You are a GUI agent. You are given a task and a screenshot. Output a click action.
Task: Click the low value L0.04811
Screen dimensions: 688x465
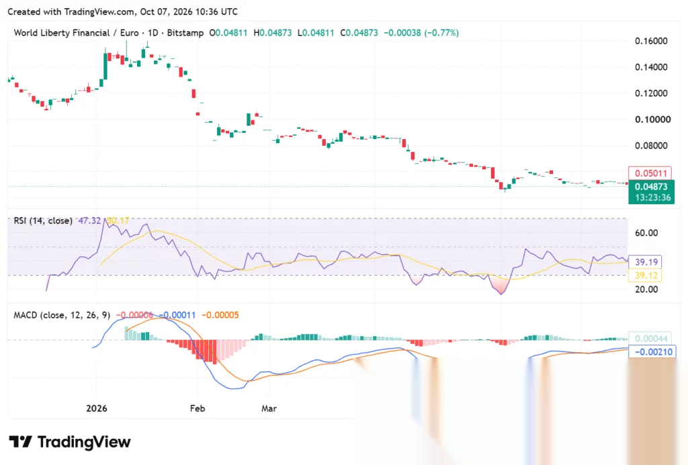(316, 33)
